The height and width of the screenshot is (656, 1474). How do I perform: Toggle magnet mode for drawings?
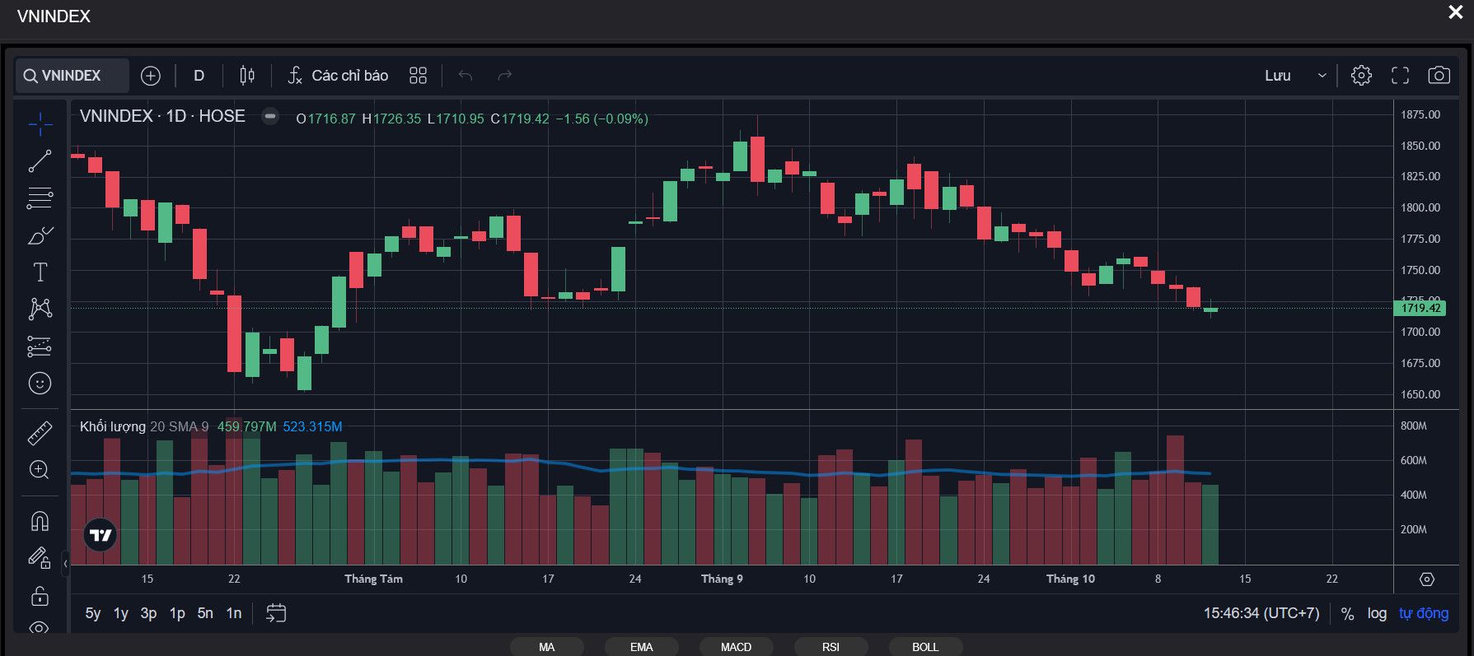click(x=40, y=521)
